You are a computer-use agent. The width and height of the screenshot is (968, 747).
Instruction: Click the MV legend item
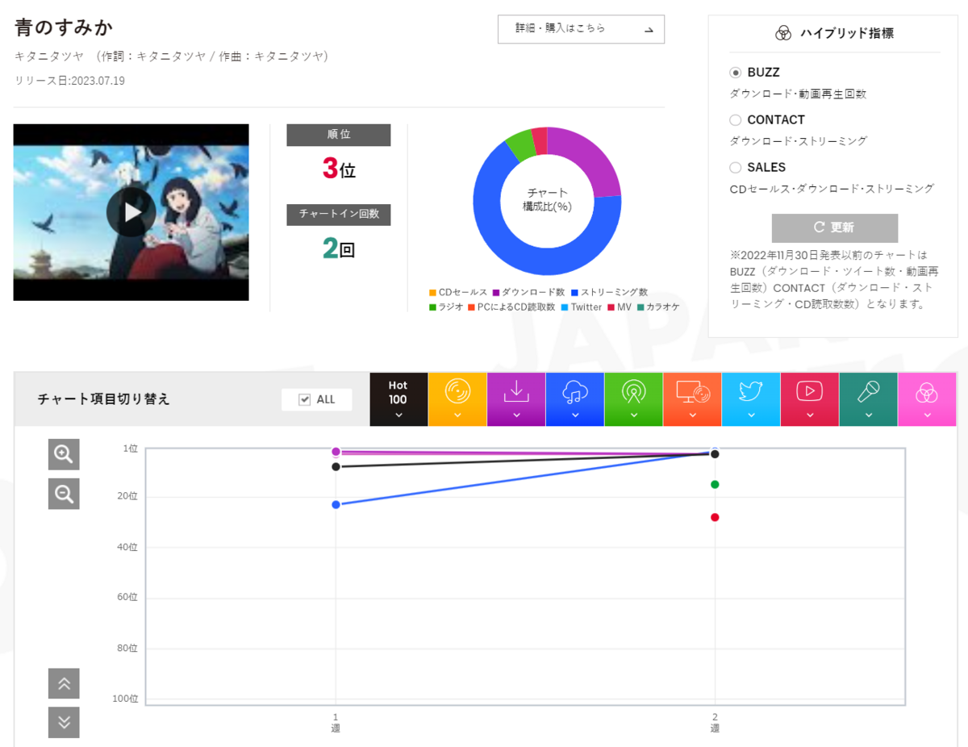pos(620,307)
